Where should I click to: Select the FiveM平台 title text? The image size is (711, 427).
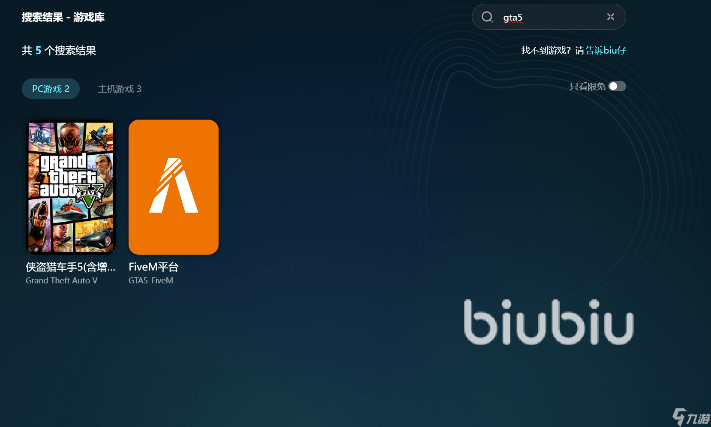(x=153, y=267)
